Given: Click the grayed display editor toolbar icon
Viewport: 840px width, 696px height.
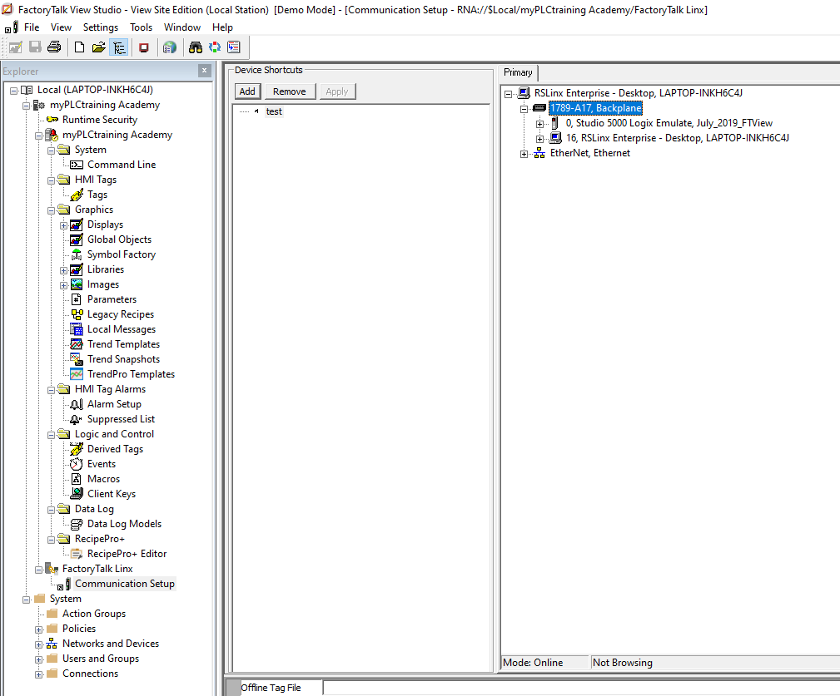Looking at the screenshot, I should click(16, 47).
